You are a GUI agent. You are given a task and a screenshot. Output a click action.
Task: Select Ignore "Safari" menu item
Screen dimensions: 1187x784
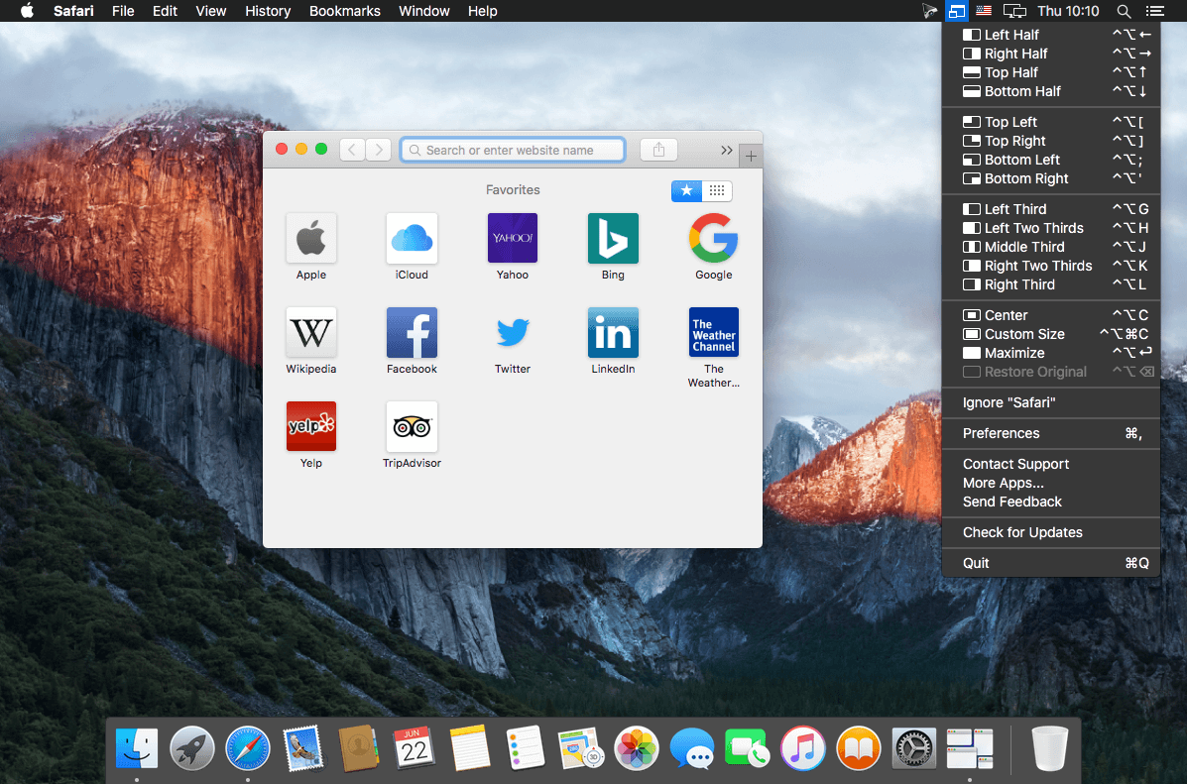[x=1051, y=402]
